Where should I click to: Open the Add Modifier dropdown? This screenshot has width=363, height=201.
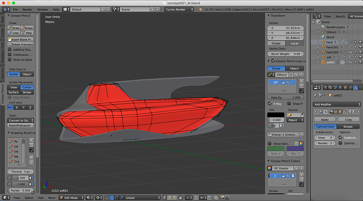click(x=337, y=104)
